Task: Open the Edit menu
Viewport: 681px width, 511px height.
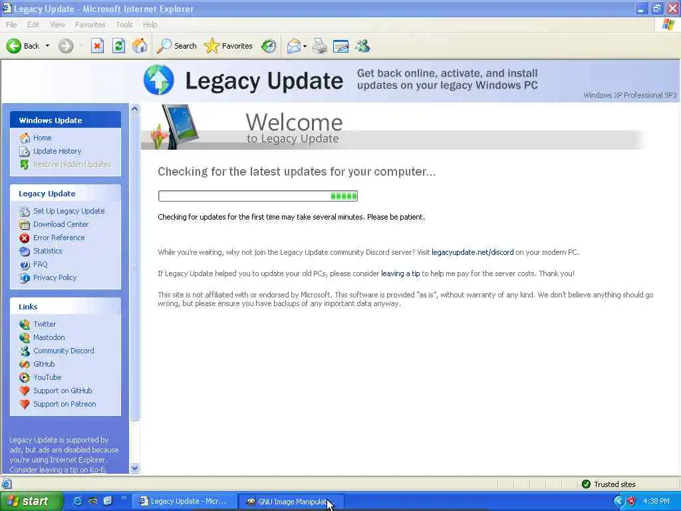Action: coord(33,25)
